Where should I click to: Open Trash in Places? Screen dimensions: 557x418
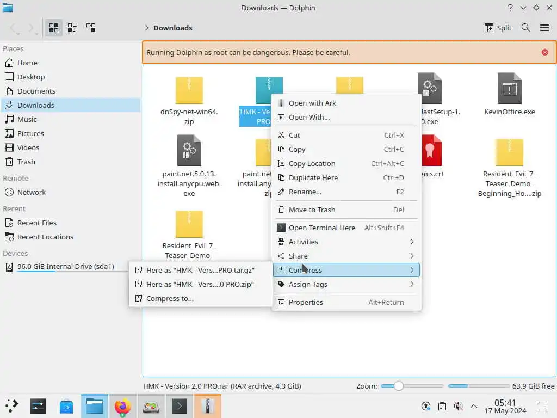[70, 162]
